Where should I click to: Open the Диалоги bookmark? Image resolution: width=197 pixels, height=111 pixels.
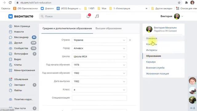coord(47,8)
